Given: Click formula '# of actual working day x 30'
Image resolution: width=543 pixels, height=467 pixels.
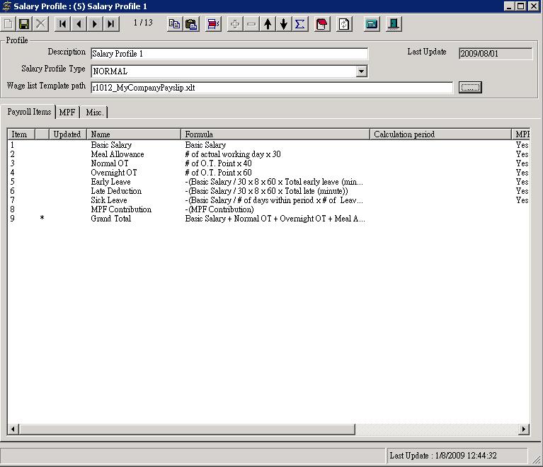Looking at the screenshot, I should (233, 154).
